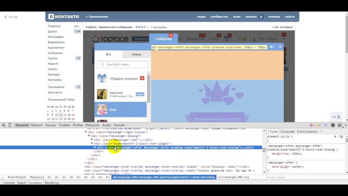Collapse the messenger-right-column div node
Viewport: 348px width, 196px height.
pos(86,132)
